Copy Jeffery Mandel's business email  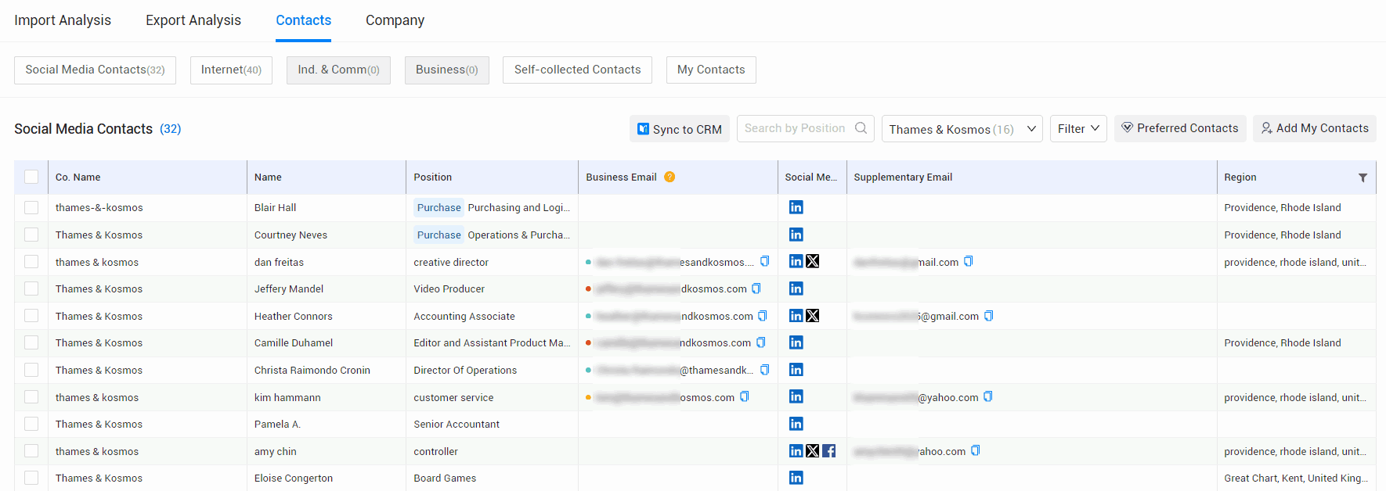click(756, 289)
